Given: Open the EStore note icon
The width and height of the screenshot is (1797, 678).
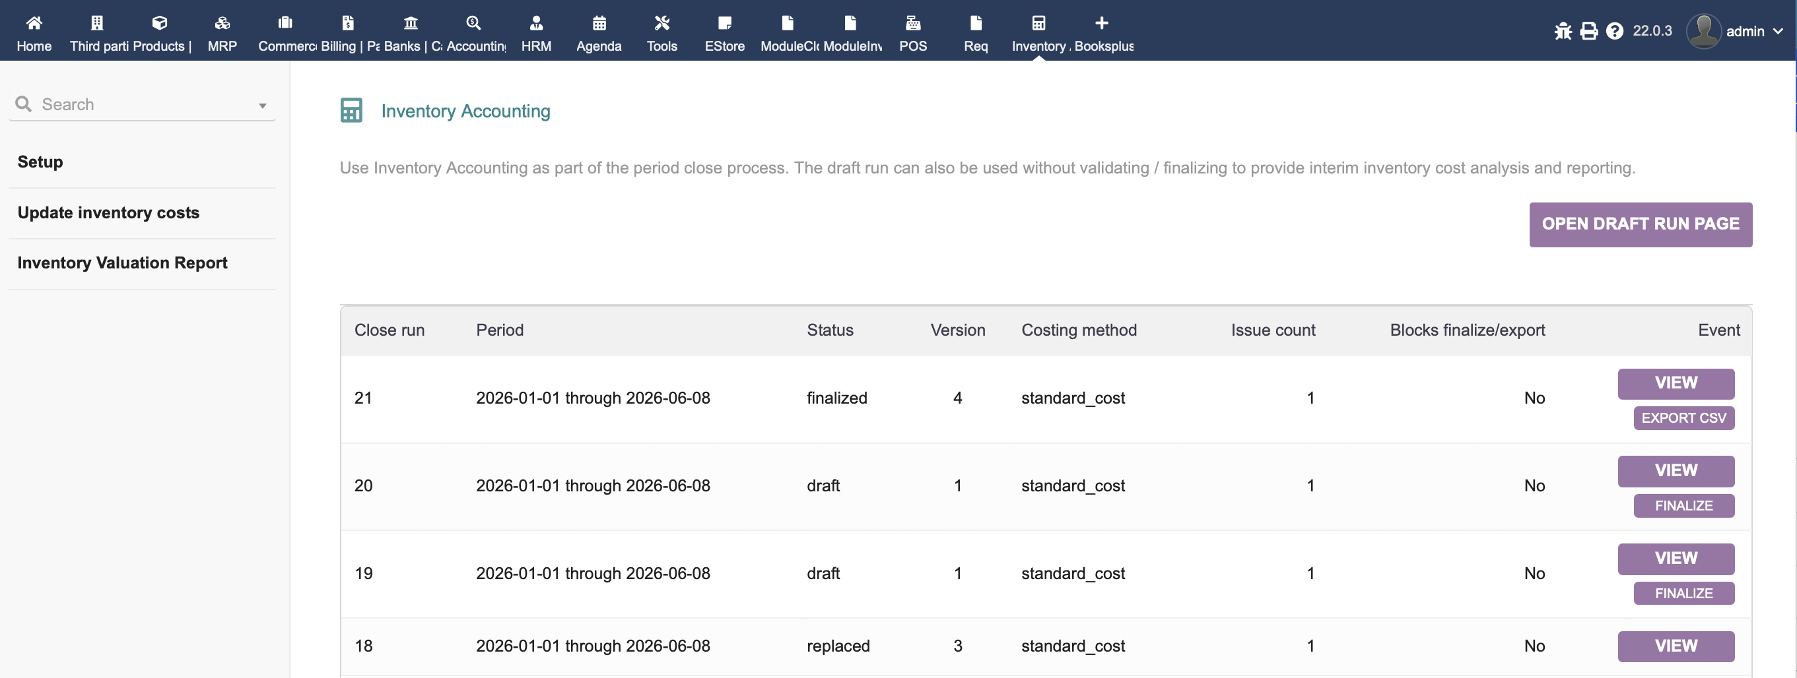Looking at the screenshot, I should 725,23.
